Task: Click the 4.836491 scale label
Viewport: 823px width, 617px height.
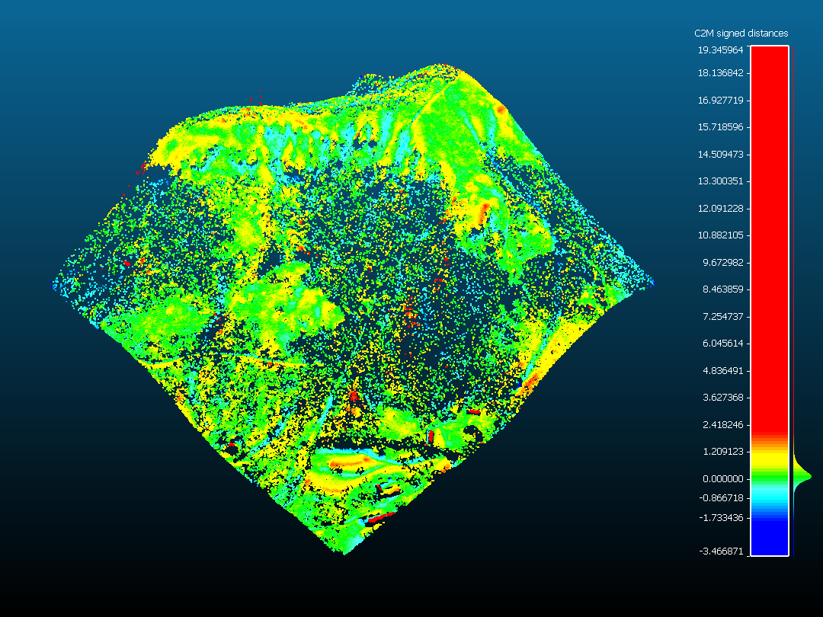Action: [x=721, y=371]
